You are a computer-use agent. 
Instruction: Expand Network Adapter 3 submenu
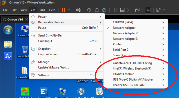tap(136, 39)
